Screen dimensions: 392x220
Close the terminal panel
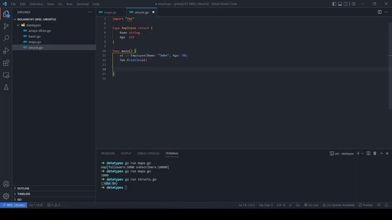[387, 153]
